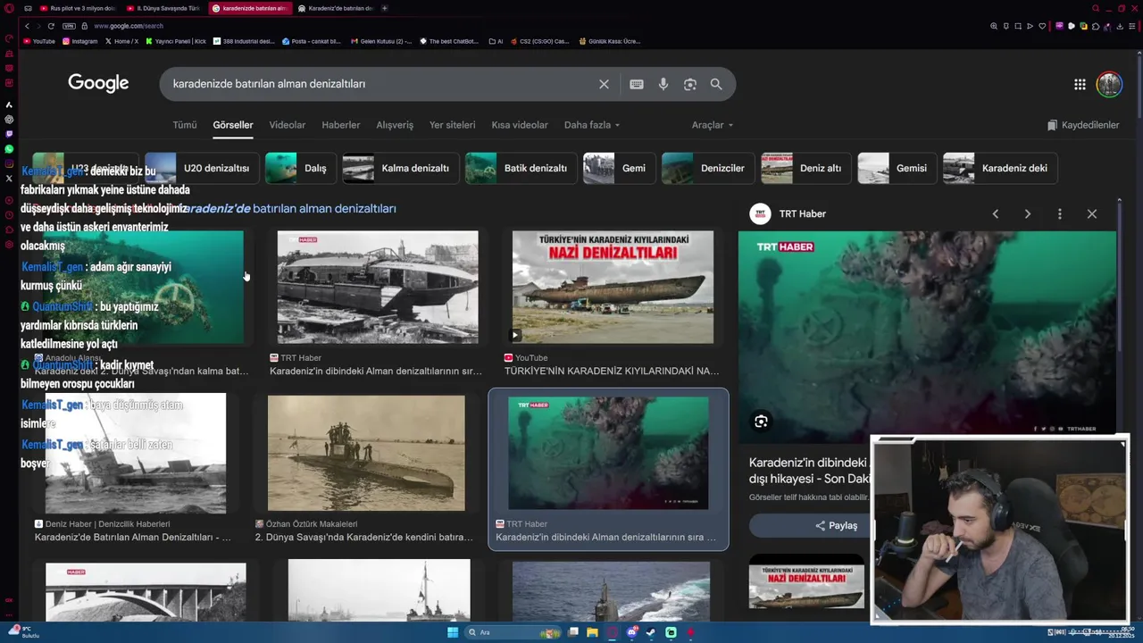Switch to the Rus pilot ve 3 milyon browser tab

click(x=77, y=8)
